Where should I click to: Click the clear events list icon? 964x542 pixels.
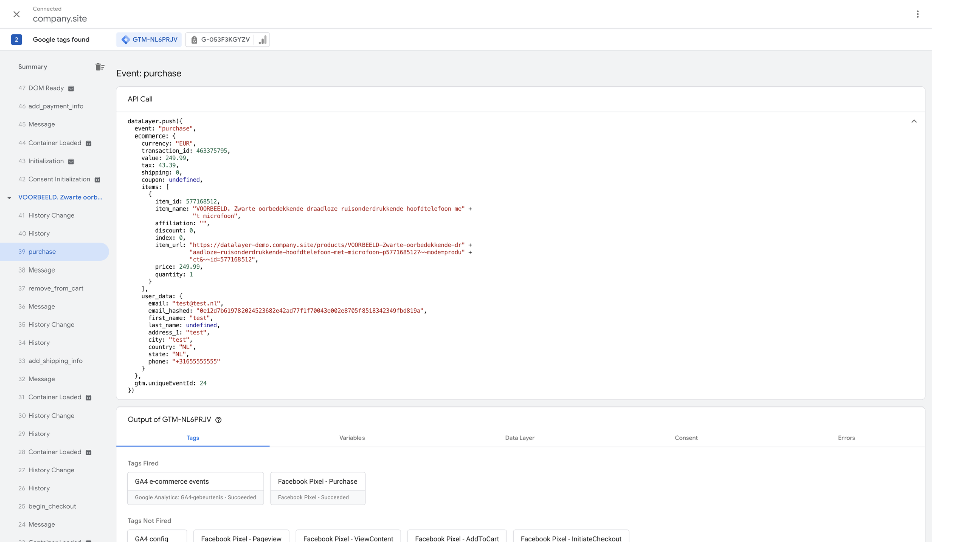[100, 67]
